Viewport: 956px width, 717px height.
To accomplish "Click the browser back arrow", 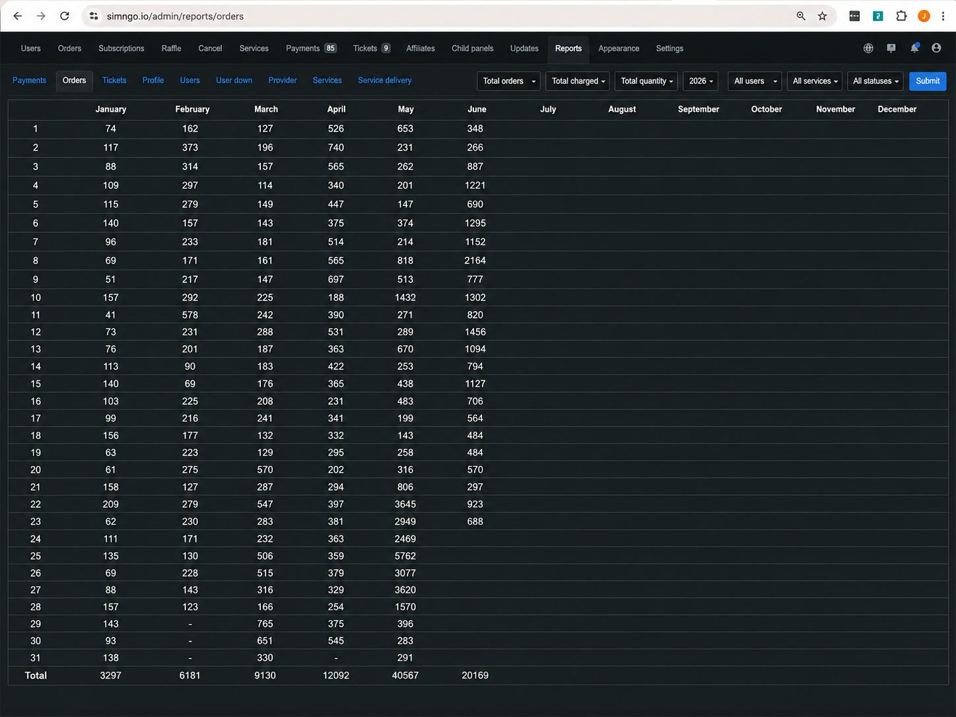I will tap(18, 16).
